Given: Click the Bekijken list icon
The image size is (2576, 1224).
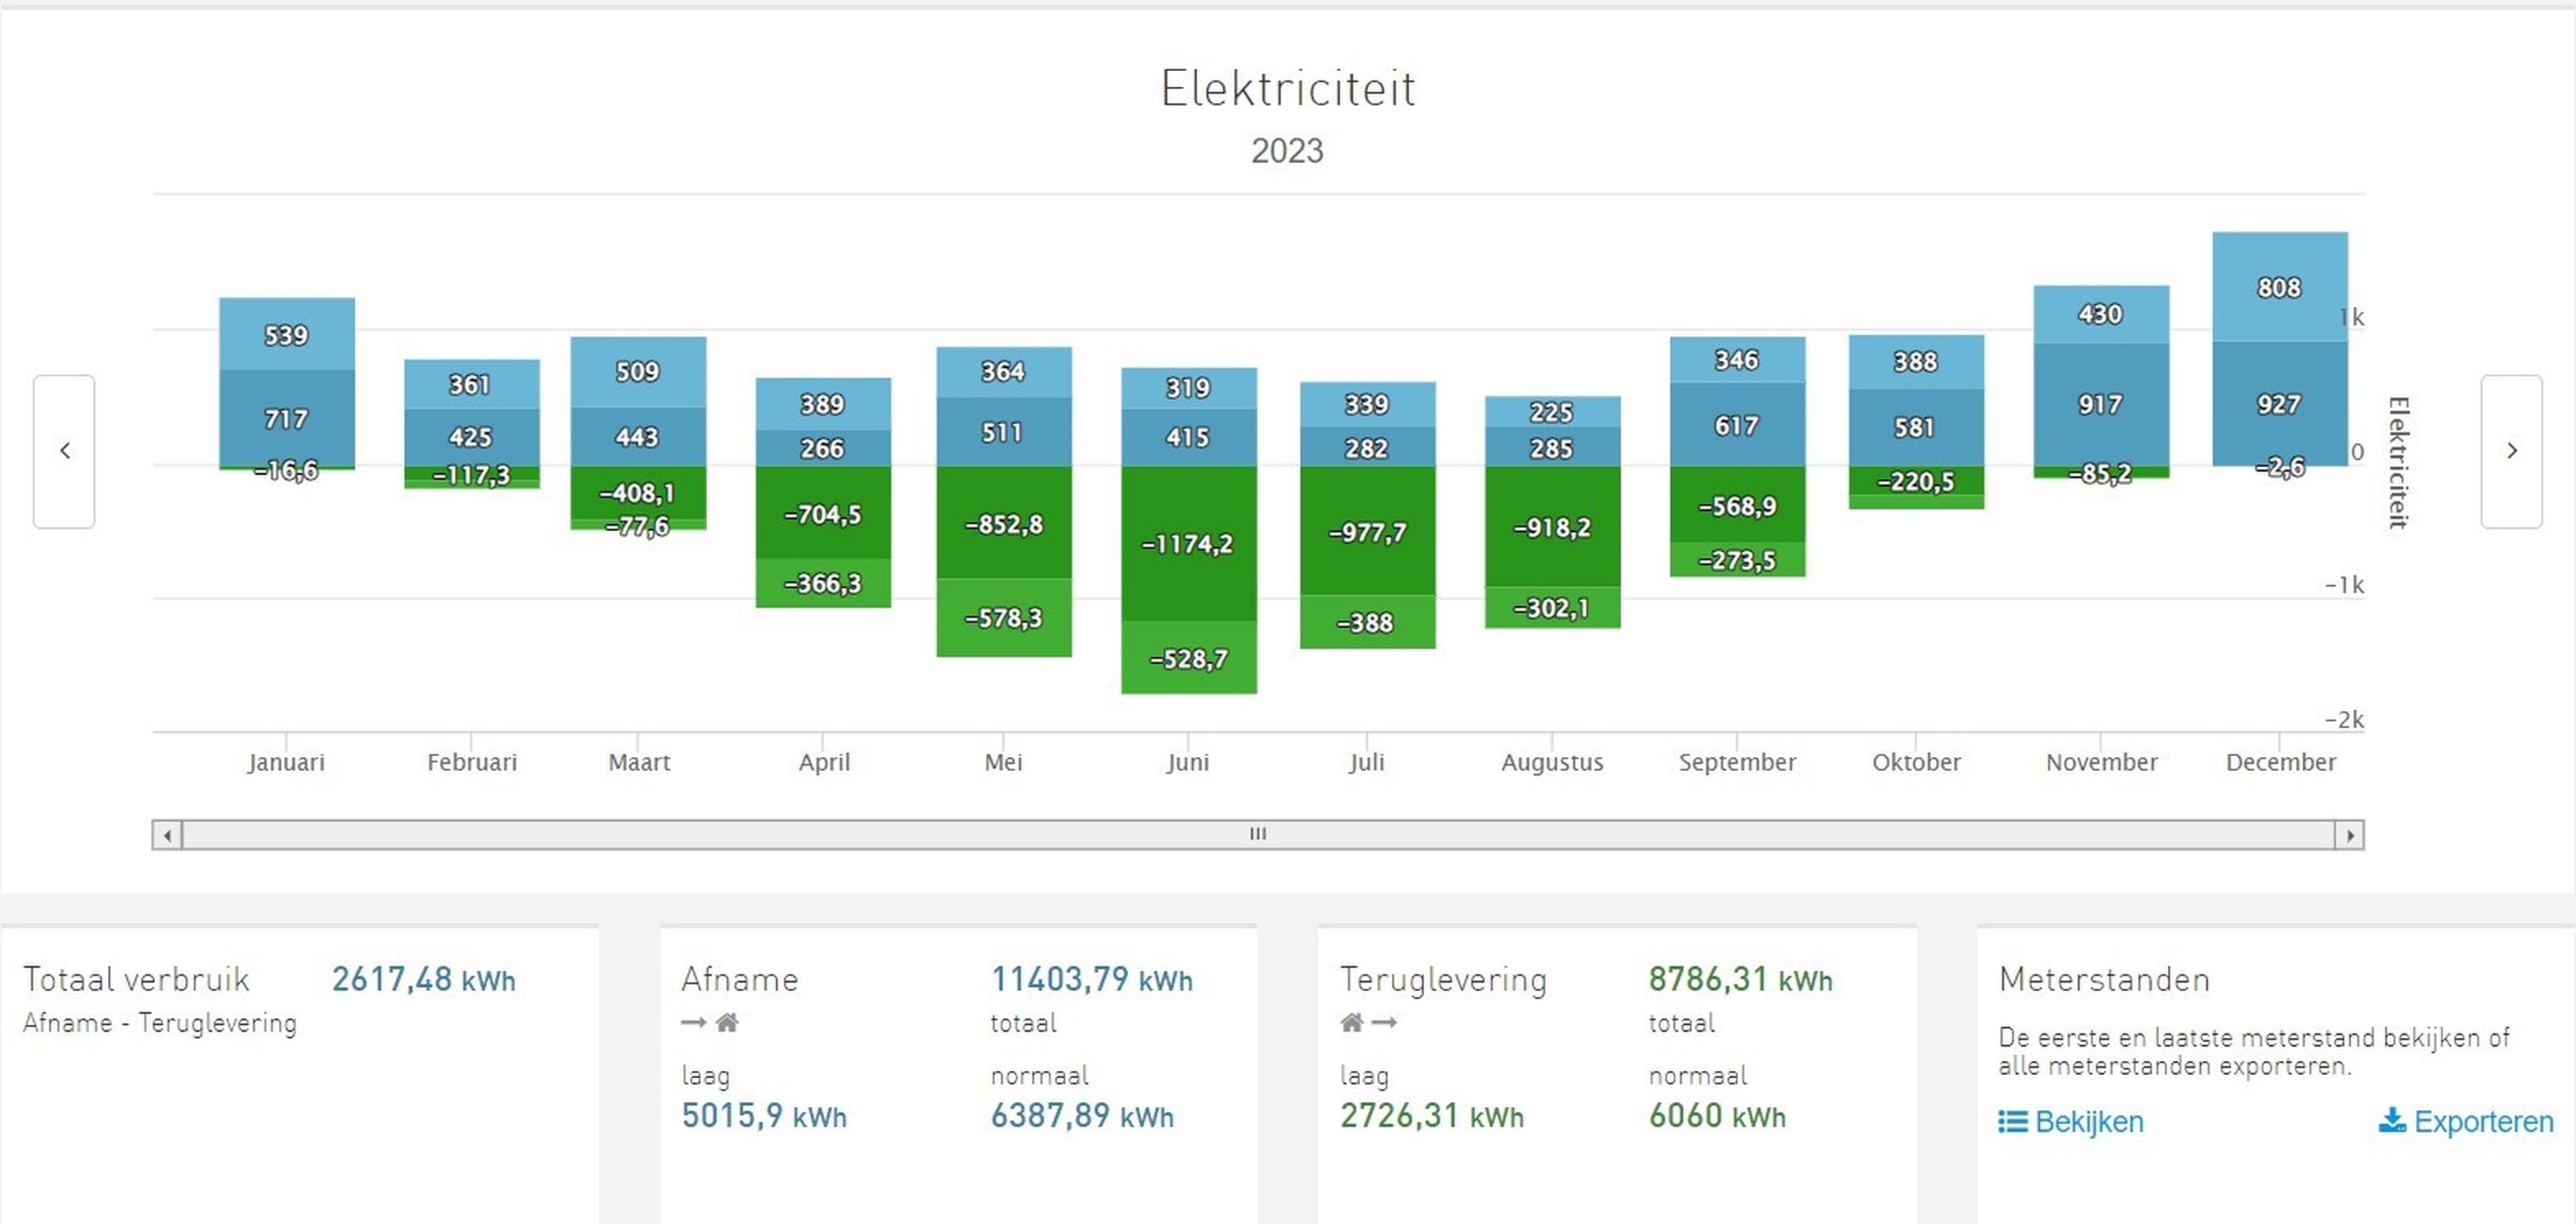Looking at the screenshot, I should tap(2012, 1121).
